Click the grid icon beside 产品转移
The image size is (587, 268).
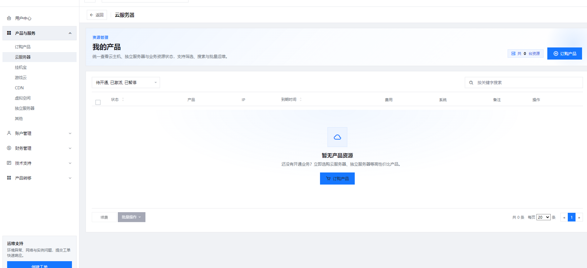click(x=9, y=178)
